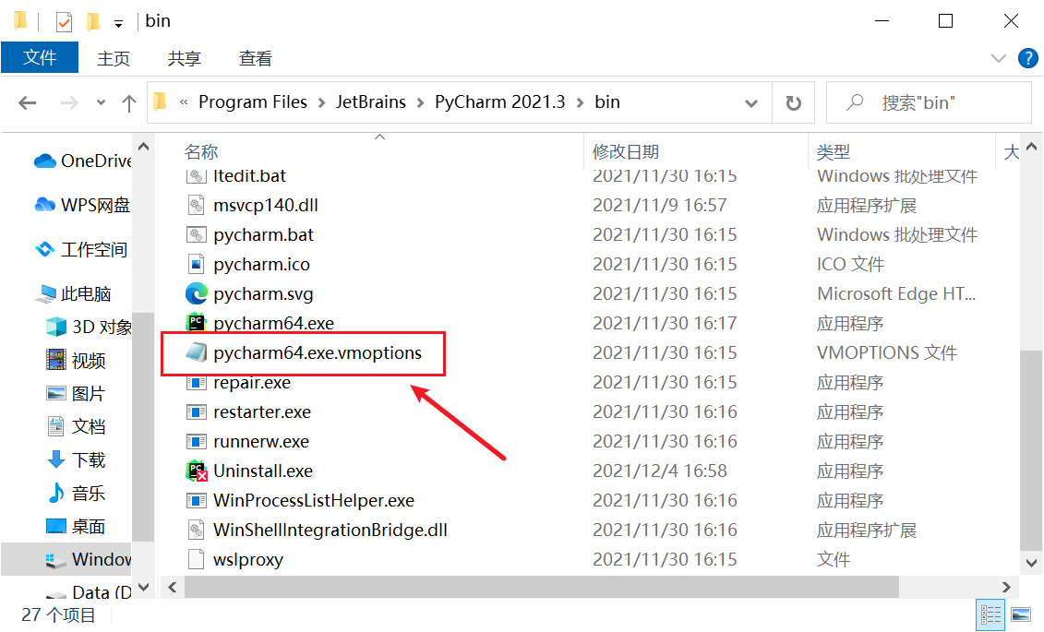Switch to large icons view layout
Image resolution: width=1044 pixels, height=632 pixels.
(x=1021, y=614)
